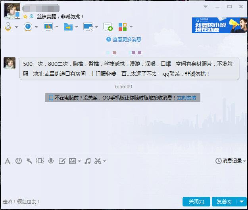The height and width of the screenshot is (210, 248).
Task: Click the send file folder icon
Action: point(68,27)
